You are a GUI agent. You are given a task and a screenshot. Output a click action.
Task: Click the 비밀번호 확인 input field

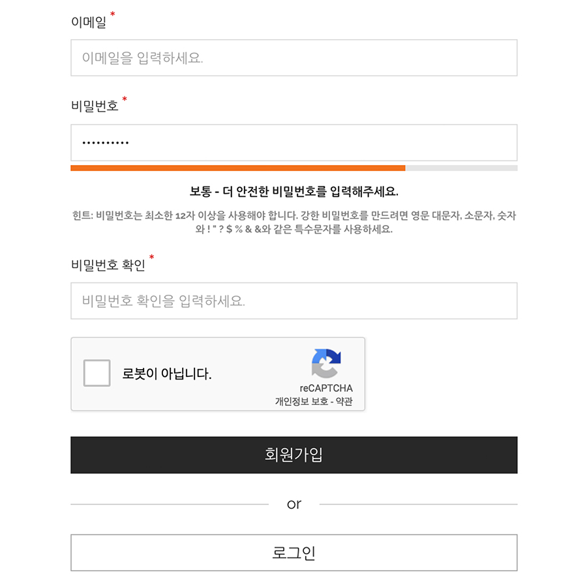point(294,301)
